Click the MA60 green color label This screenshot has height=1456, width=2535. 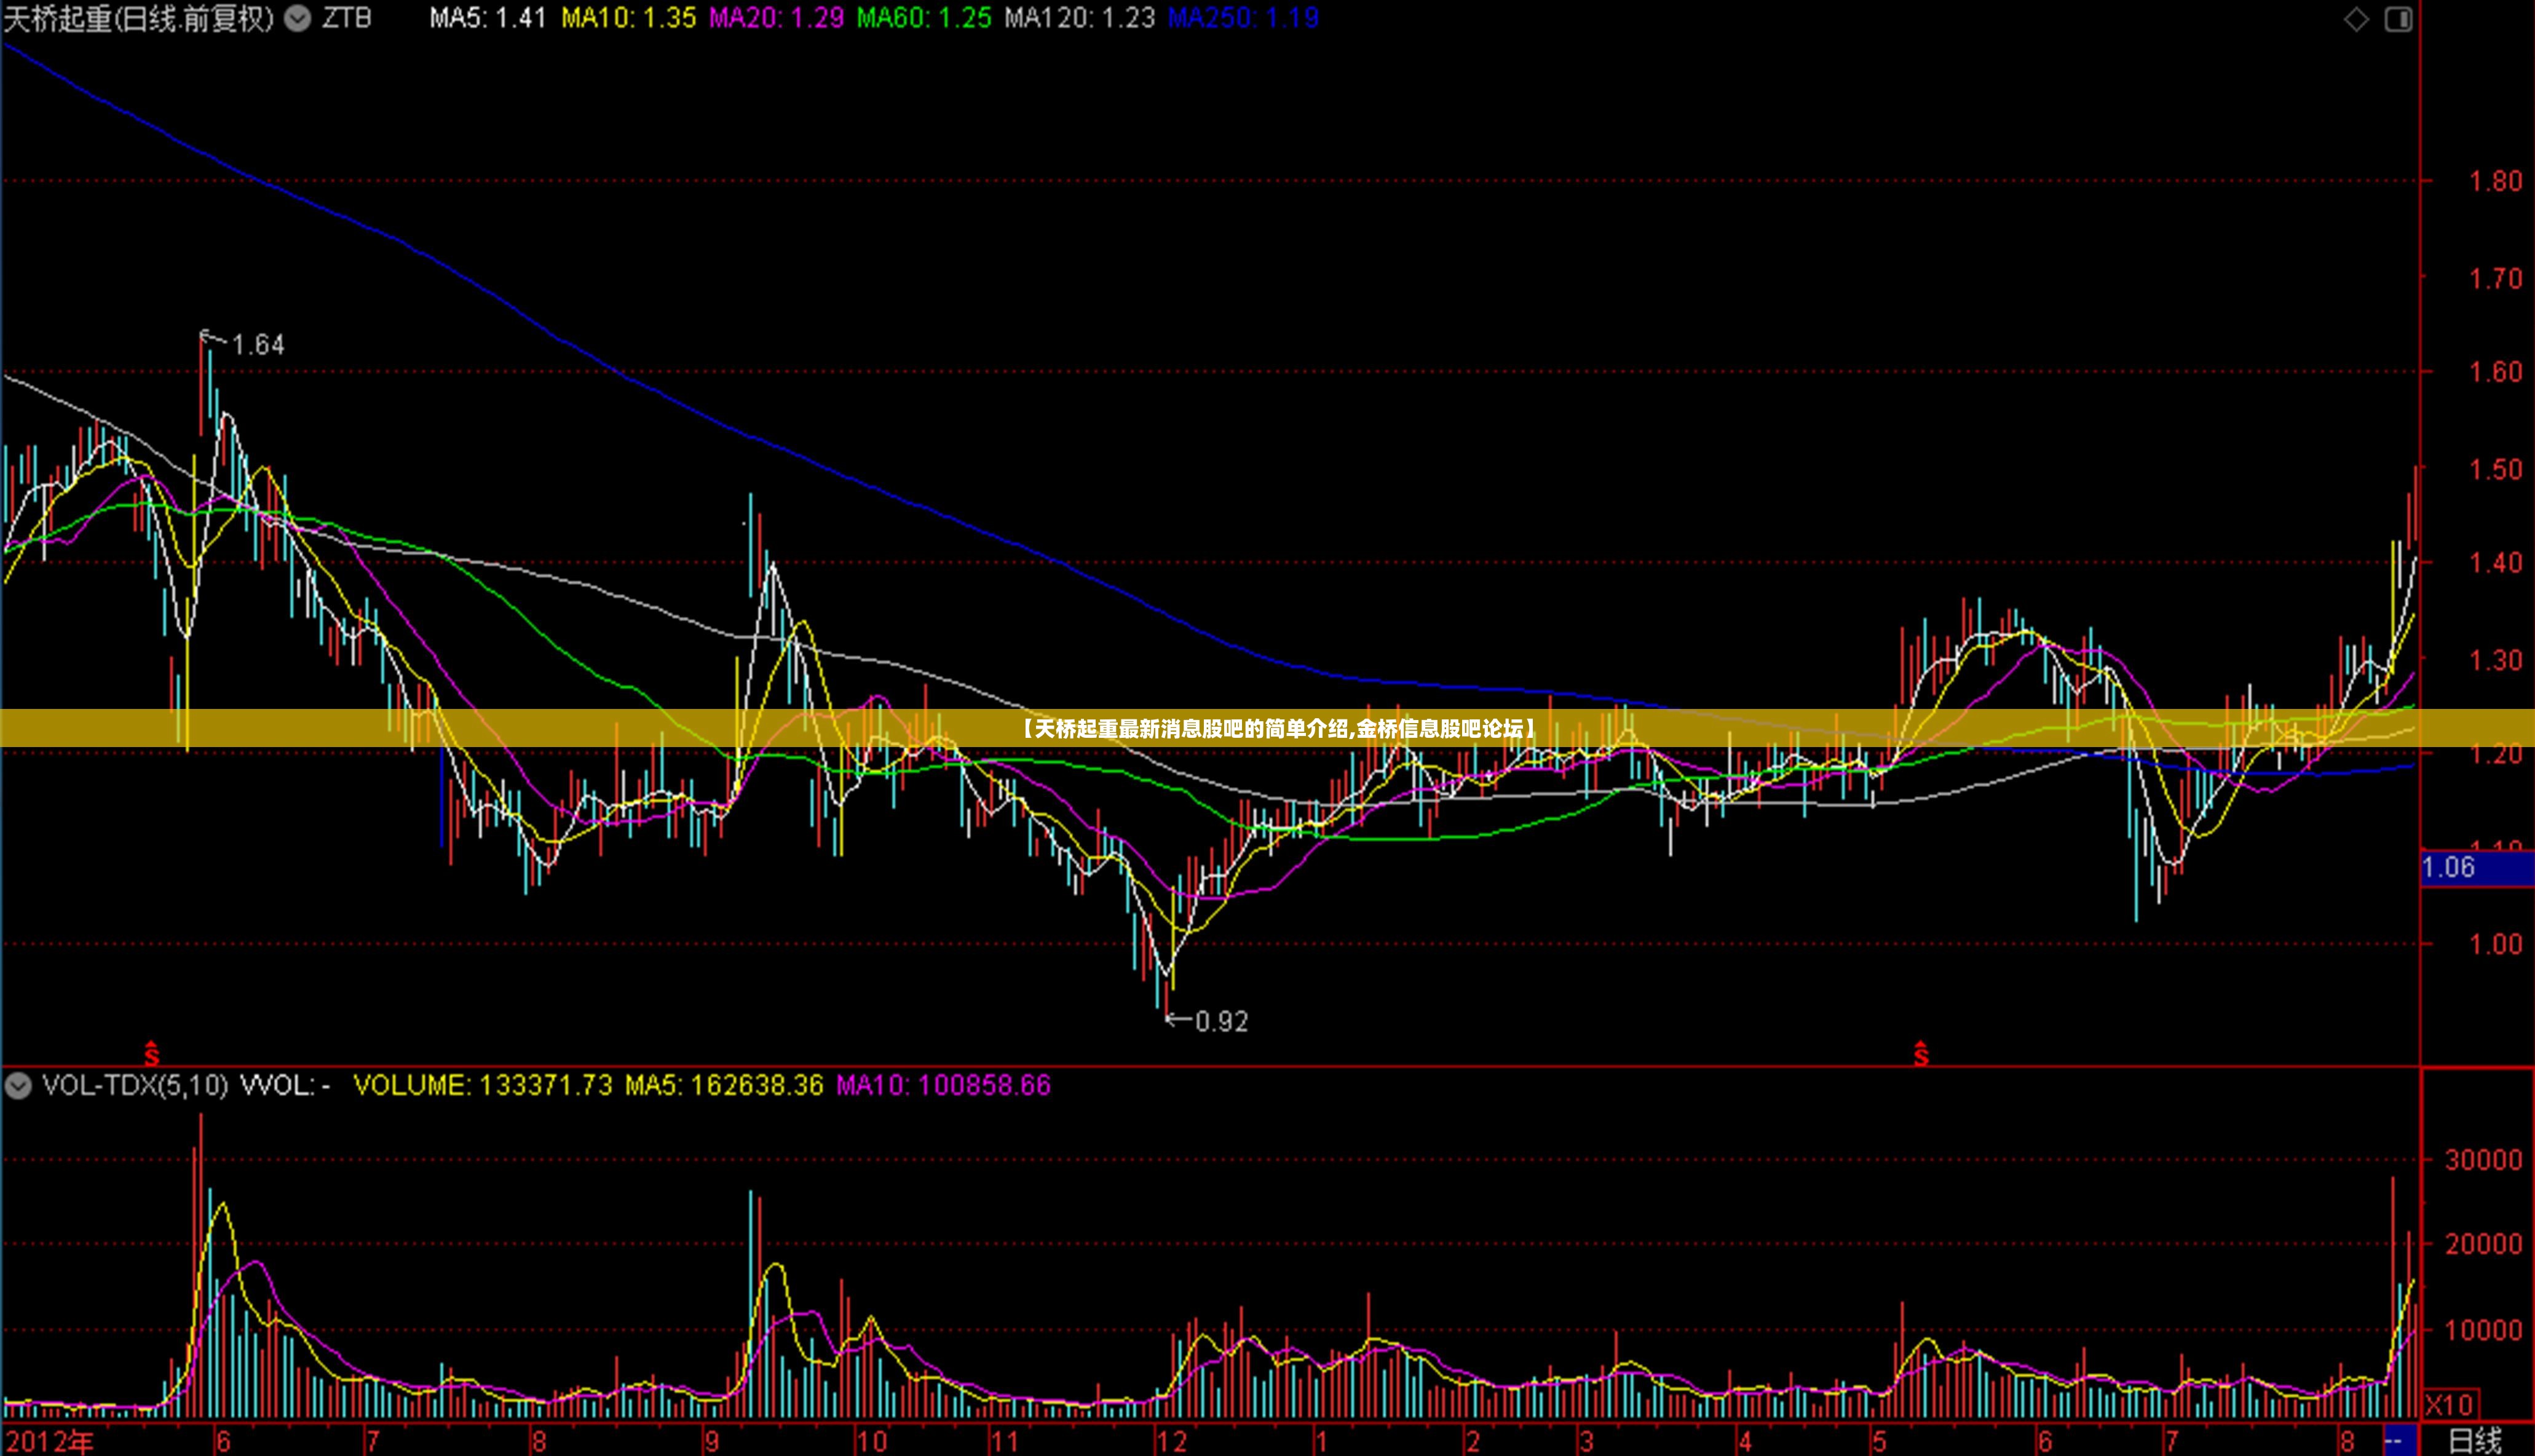924,18
